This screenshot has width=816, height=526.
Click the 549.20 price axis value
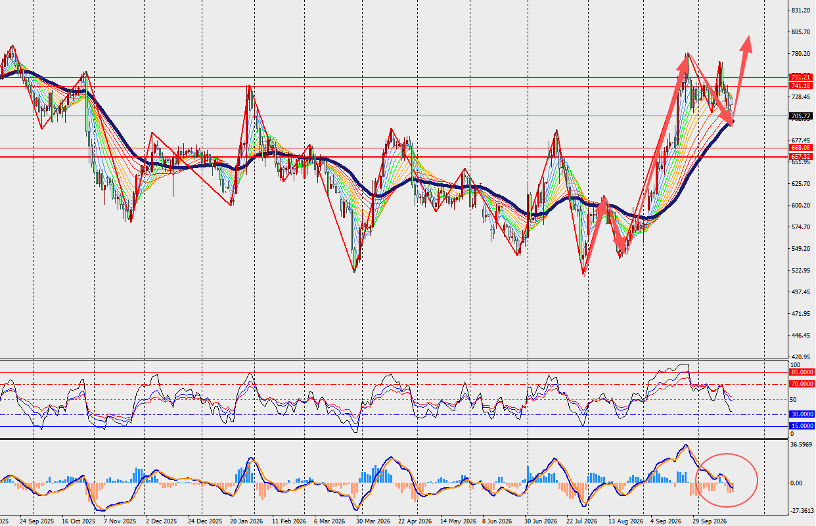pyautogui.click(x=800, y=249)
